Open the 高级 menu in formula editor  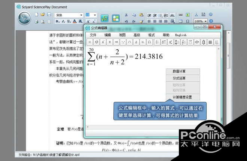tap(137, 35)
